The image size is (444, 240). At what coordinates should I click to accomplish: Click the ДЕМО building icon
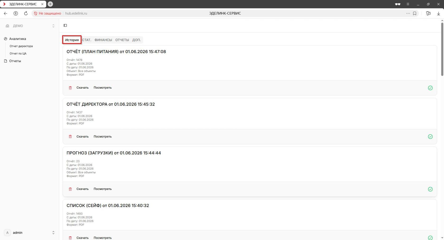7,26
